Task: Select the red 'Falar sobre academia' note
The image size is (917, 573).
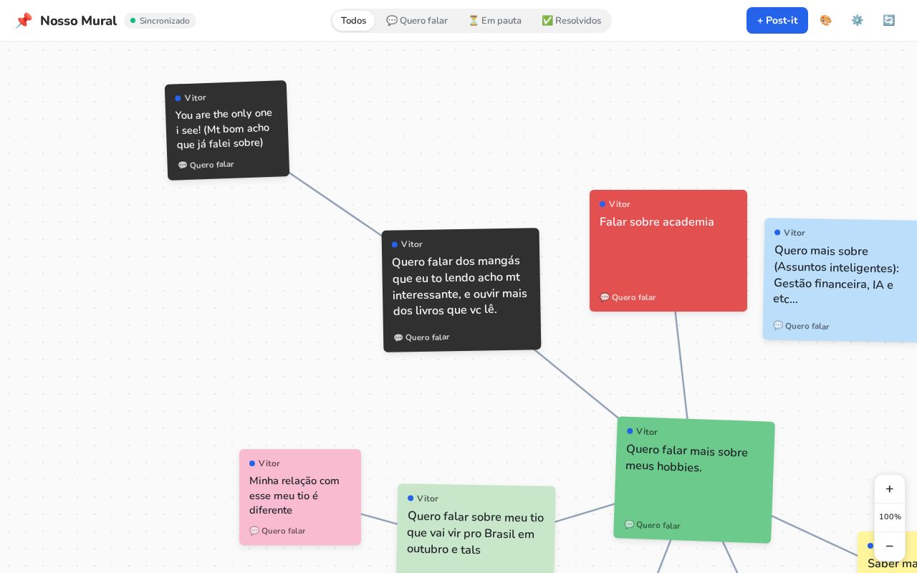Action: pos(668,251)
